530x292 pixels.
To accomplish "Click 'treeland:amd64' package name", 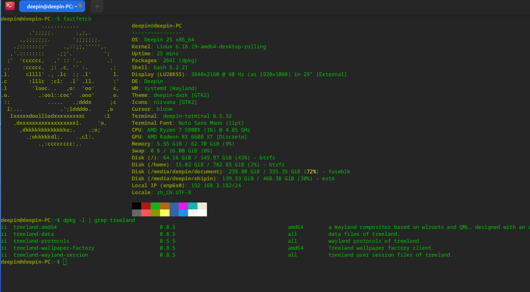I will click(x=35, y=227).
